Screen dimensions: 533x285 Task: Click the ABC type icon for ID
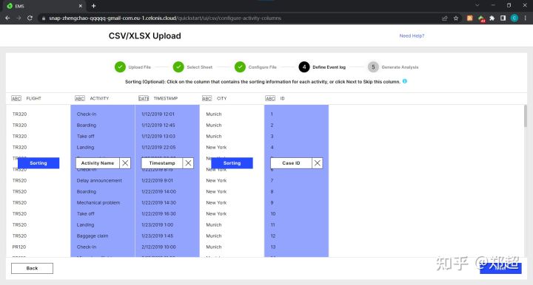270,98
